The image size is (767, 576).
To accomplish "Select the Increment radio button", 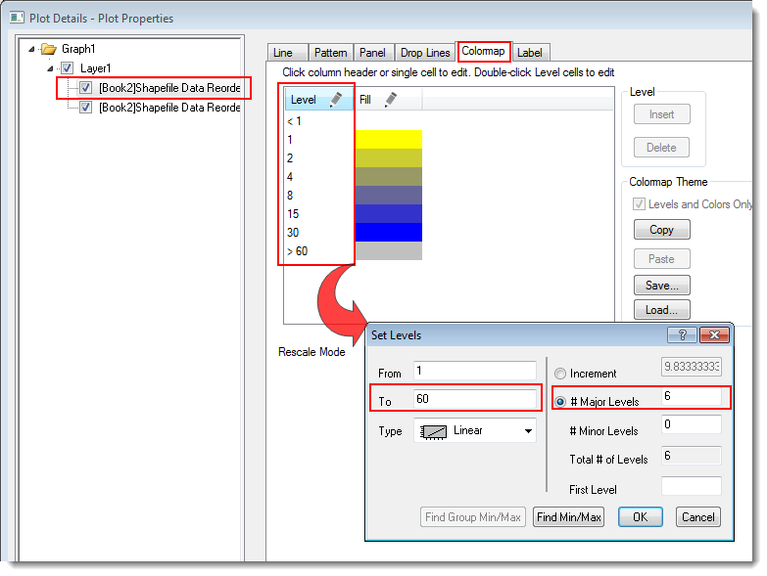I will (x=560, y=373).
